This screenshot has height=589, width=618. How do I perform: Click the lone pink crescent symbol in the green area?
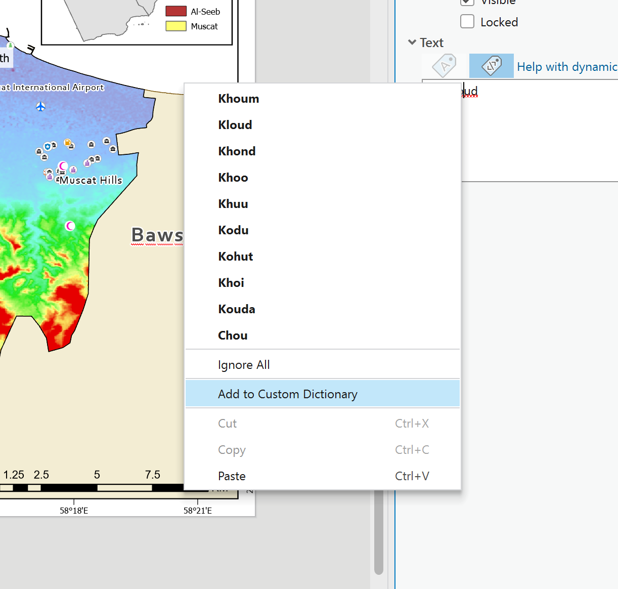70,226
